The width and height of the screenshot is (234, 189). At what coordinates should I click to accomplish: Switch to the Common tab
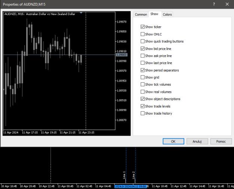[141, 15]
